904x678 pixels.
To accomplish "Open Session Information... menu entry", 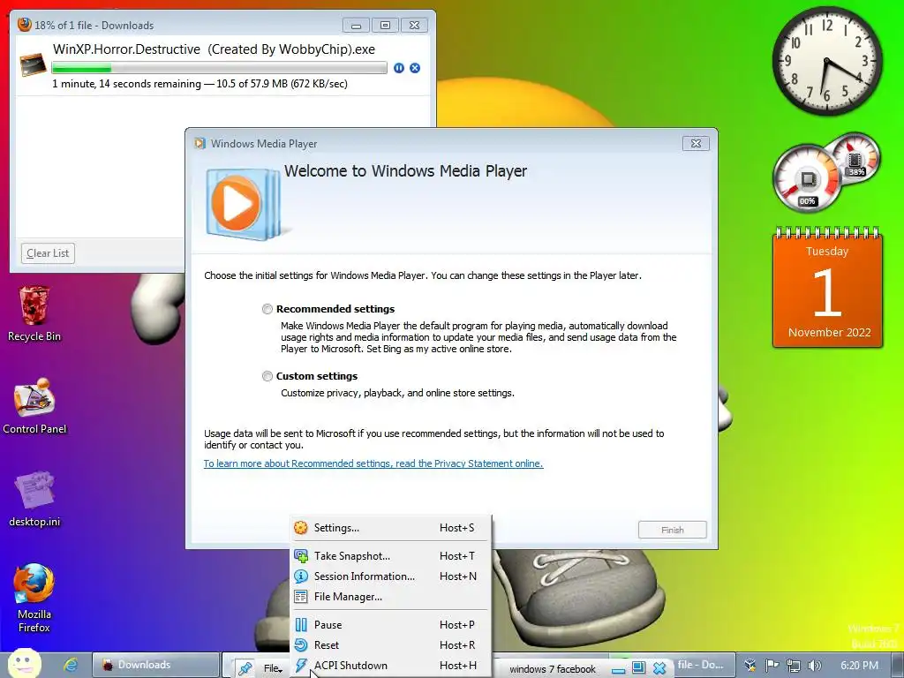I will click(x=391, y=576).
